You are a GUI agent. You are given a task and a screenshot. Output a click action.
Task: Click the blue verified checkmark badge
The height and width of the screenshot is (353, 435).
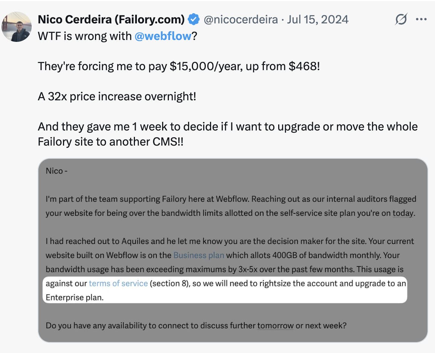[x=194, y=19]
